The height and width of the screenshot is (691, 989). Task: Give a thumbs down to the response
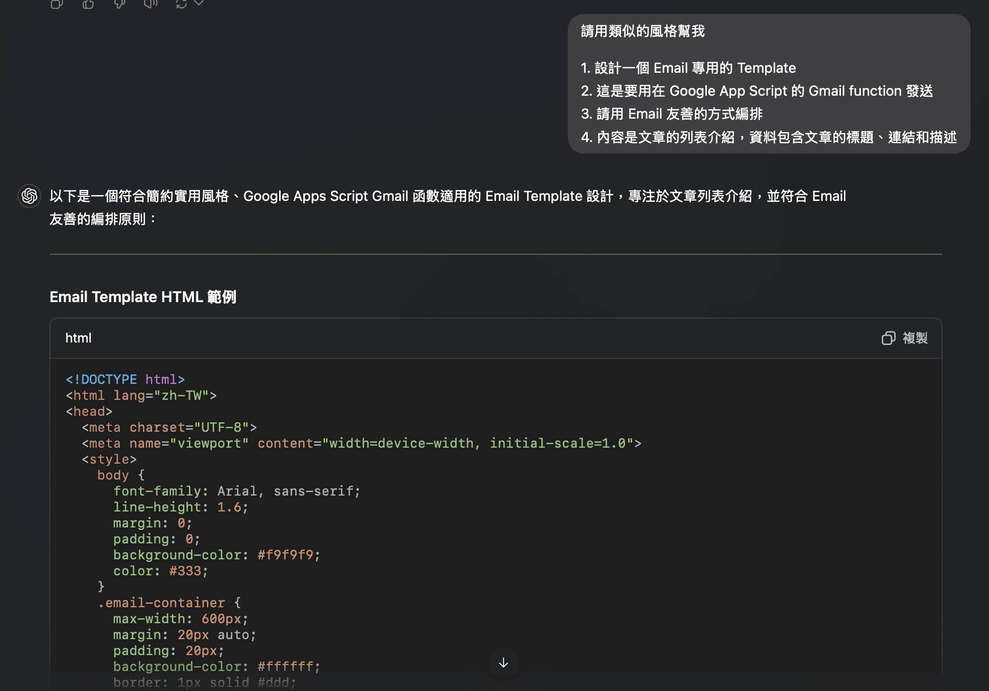tap(119, 4)
